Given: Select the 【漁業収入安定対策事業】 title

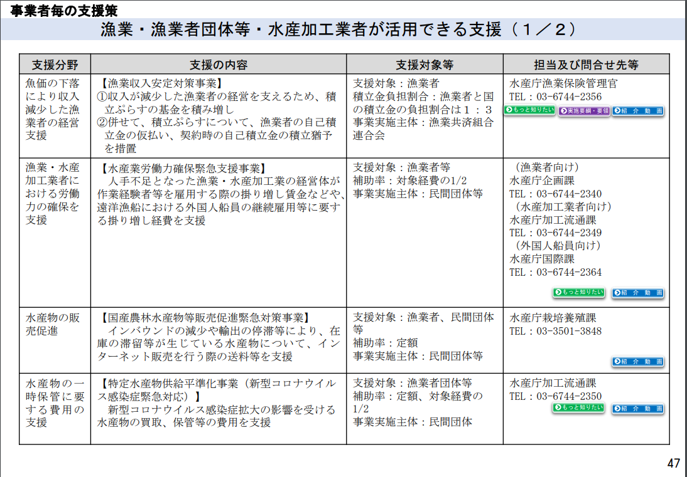Looking at the screenshot, I should point(162,83).
